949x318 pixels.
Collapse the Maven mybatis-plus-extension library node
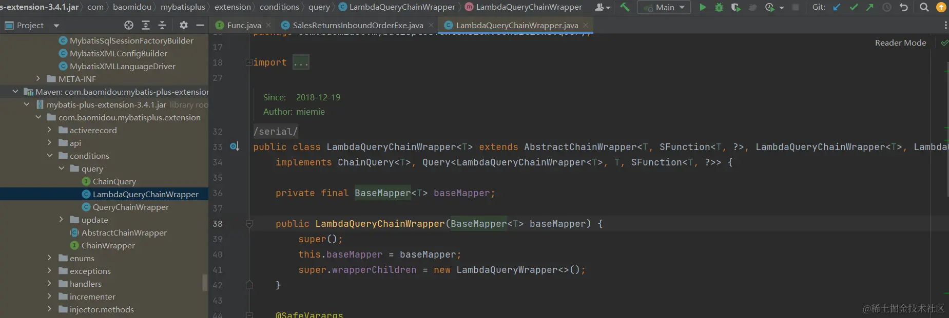pos(15,92)
